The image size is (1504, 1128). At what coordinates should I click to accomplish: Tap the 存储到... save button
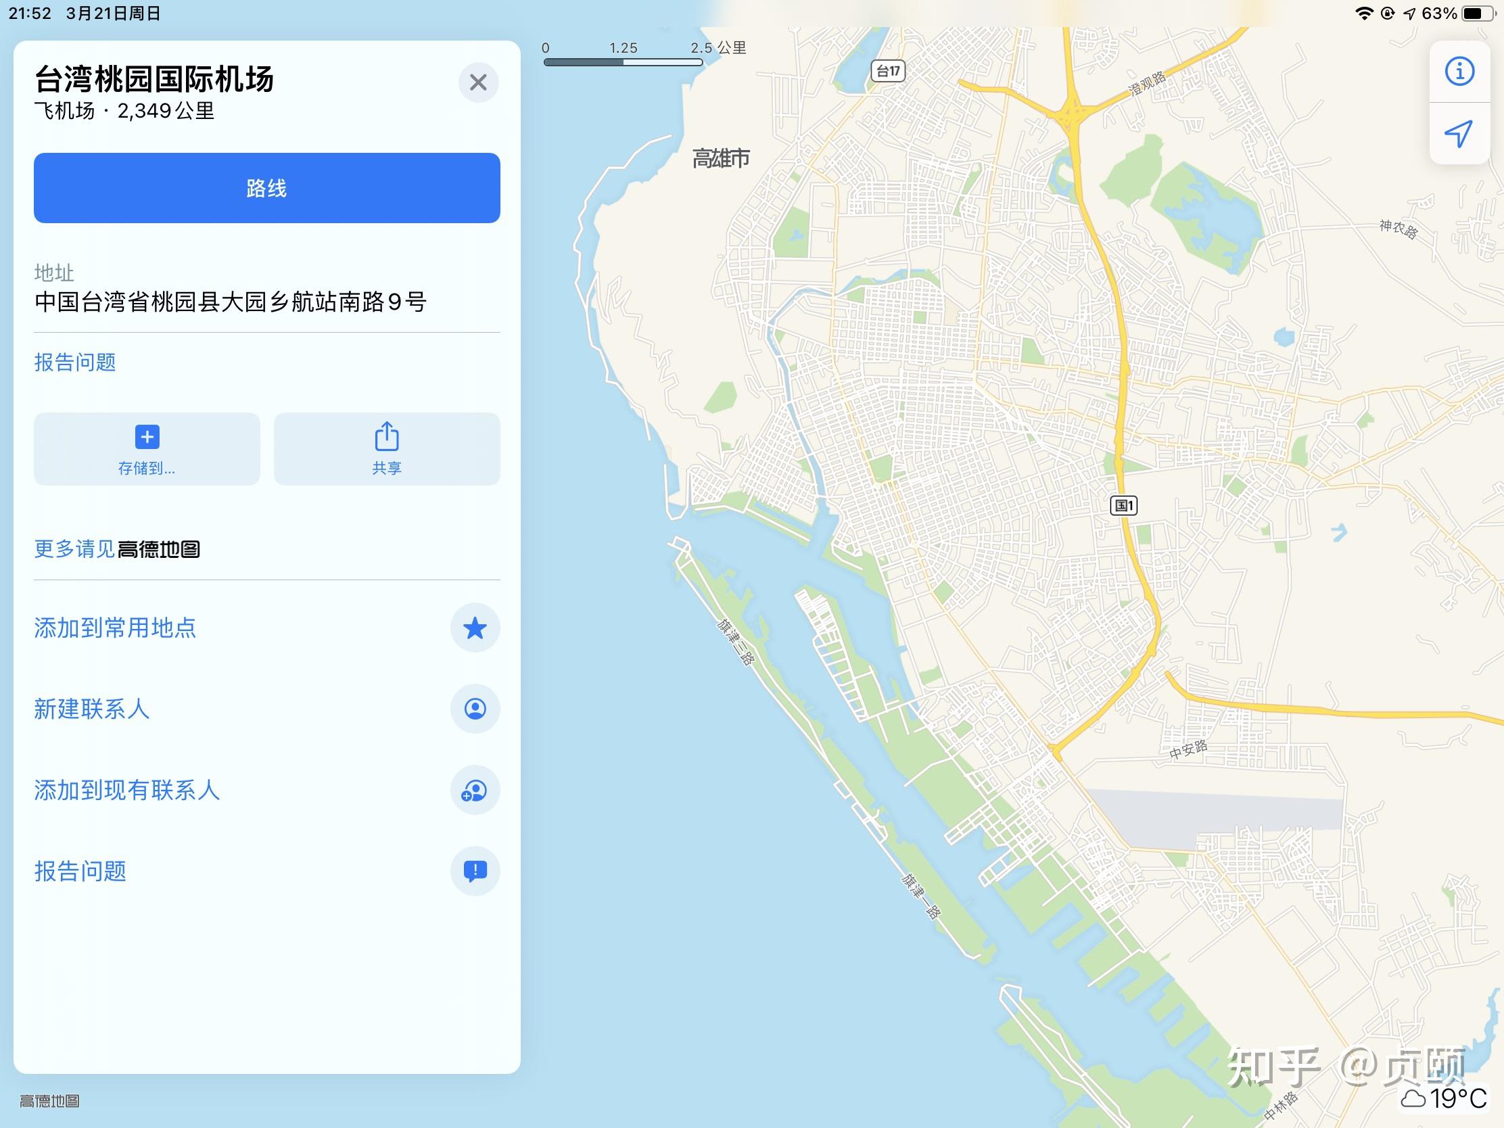pos(147,449)
